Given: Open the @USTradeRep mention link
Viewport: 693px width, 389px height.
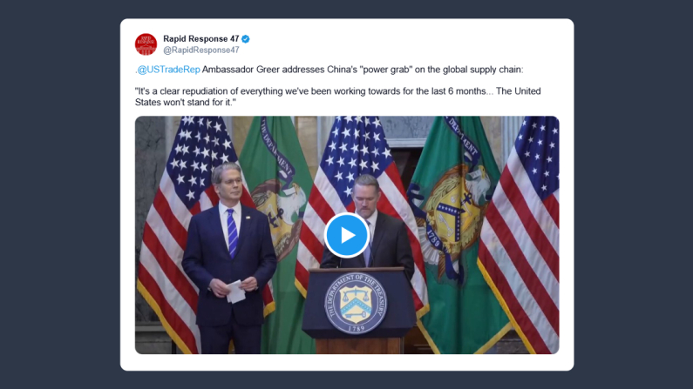Looking at the screenshot, I should (x=168, y=70).
